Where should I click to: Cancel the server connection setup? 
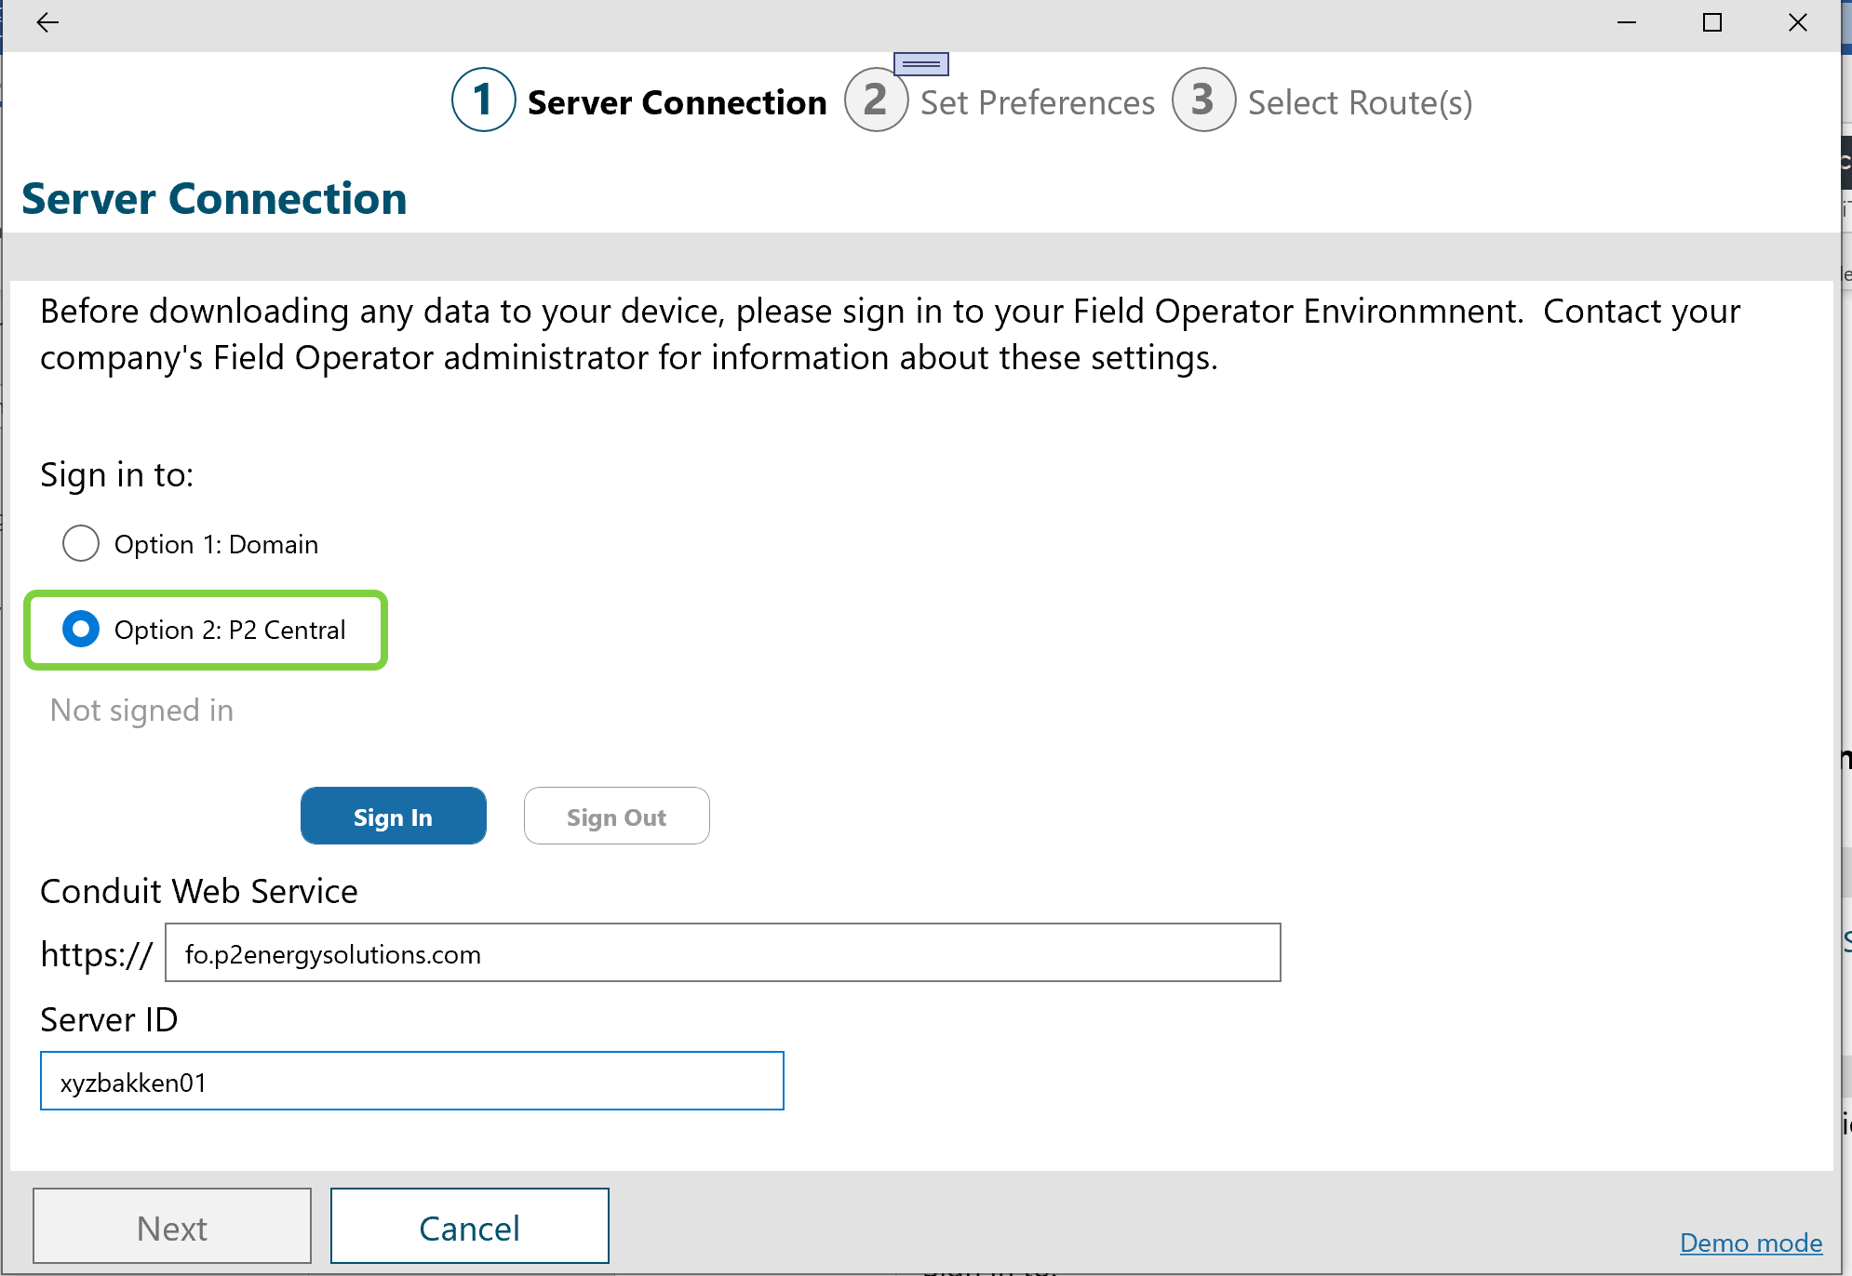coord(469,1228)
